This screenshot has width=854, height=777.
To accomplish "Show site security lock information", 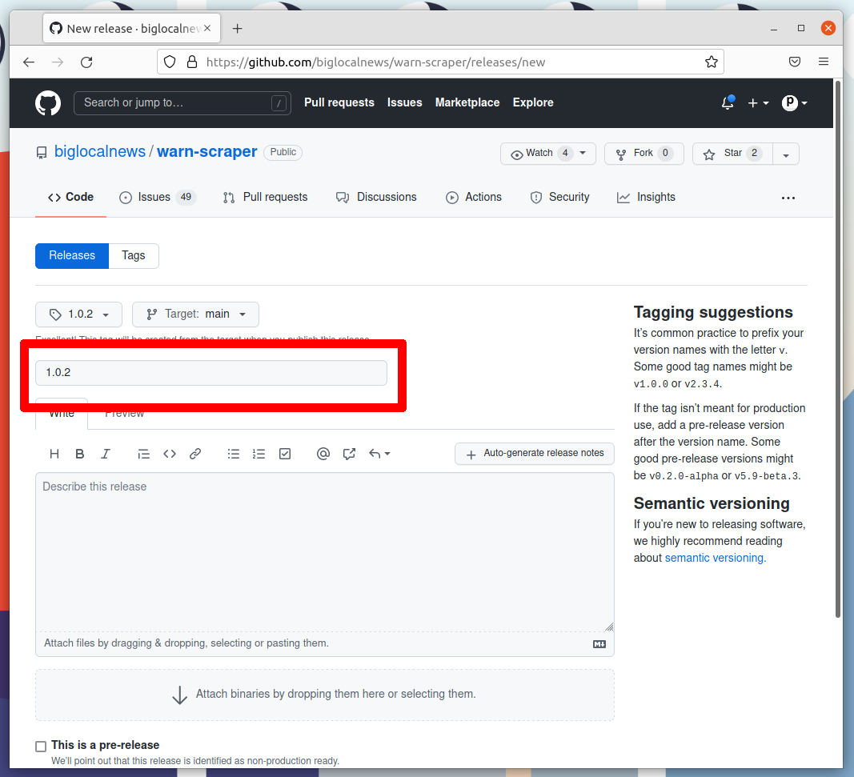I will pos(192,62).
